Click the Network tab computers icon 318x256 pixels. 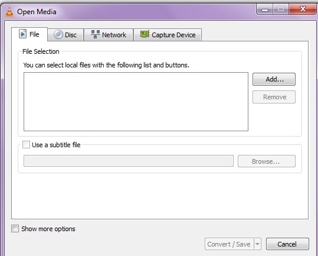96,34
